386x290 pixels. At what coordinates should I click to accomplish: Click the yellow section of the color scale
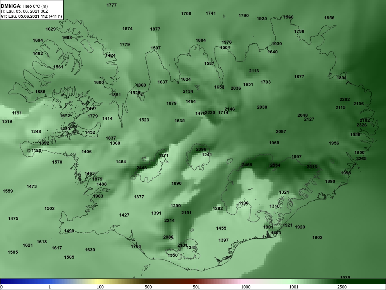97,281
